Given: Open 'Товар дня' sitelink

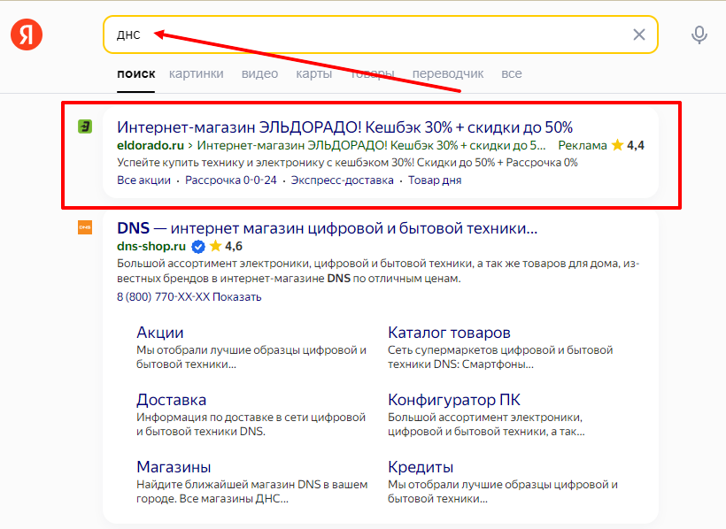Looking at the screenshot, I should point(435,180).
